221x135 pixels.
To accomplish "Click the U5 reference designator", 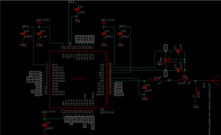I will [102, 110].
